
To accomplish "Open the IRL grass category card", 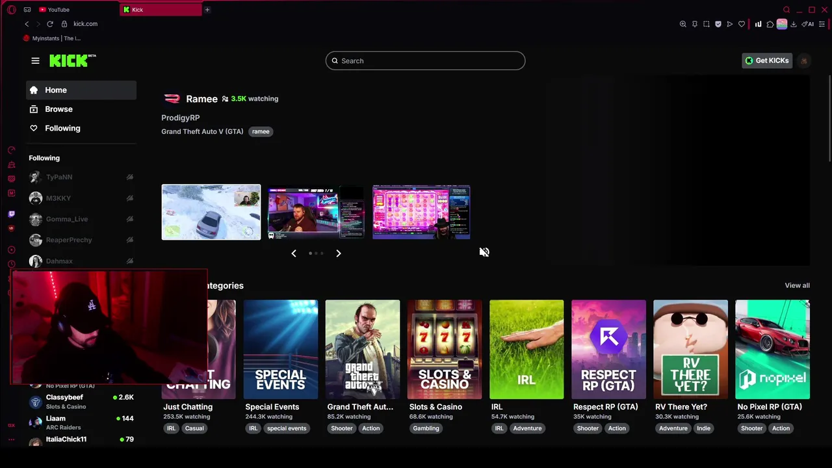I will 526,349.
